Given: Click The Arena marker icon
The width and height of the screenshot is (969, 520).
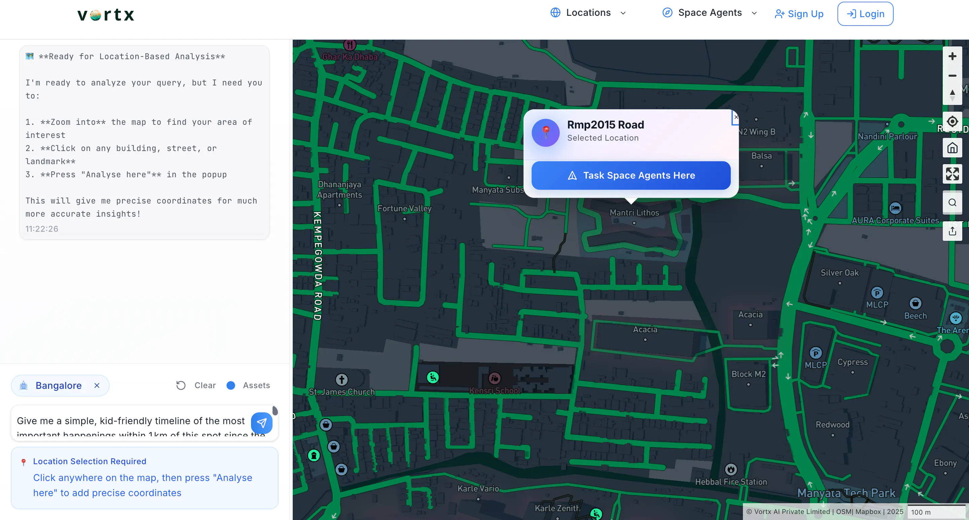Looking at the screenshot, I should tap(956, 318).
